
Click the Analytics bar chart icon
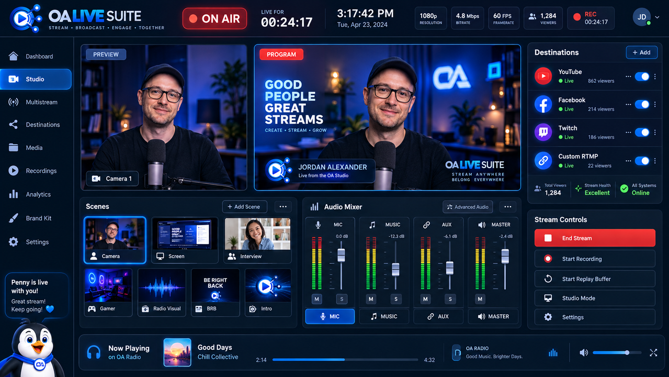14,194
